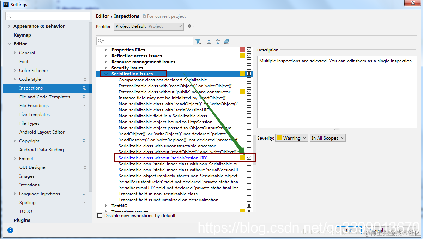The width and height of the screenshot is (423, 239).
Task: Open Intentions settings page
Action: pos(29,185)
